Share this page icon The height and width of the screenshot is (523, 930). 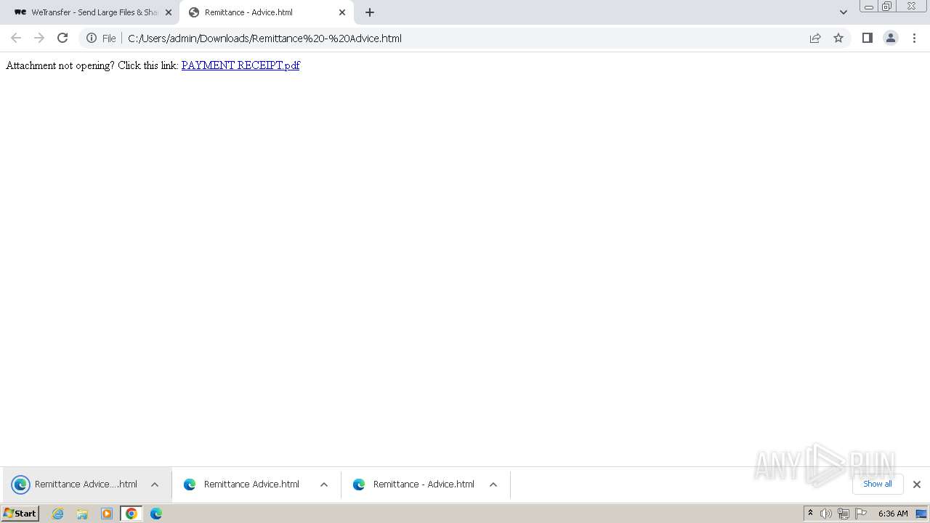815,38
